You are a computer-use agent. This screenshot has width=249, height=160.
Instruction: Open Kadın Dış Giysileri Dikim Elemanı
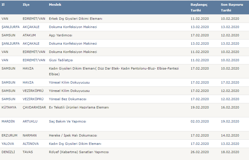point(75,144)
